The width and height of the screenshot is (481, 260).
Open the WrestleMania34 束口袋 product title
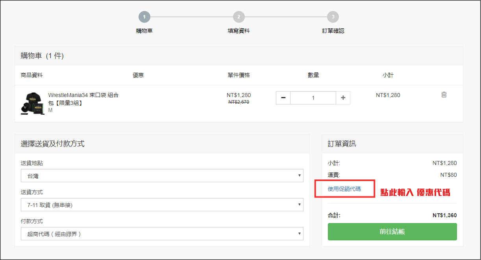tap(83, 98)
